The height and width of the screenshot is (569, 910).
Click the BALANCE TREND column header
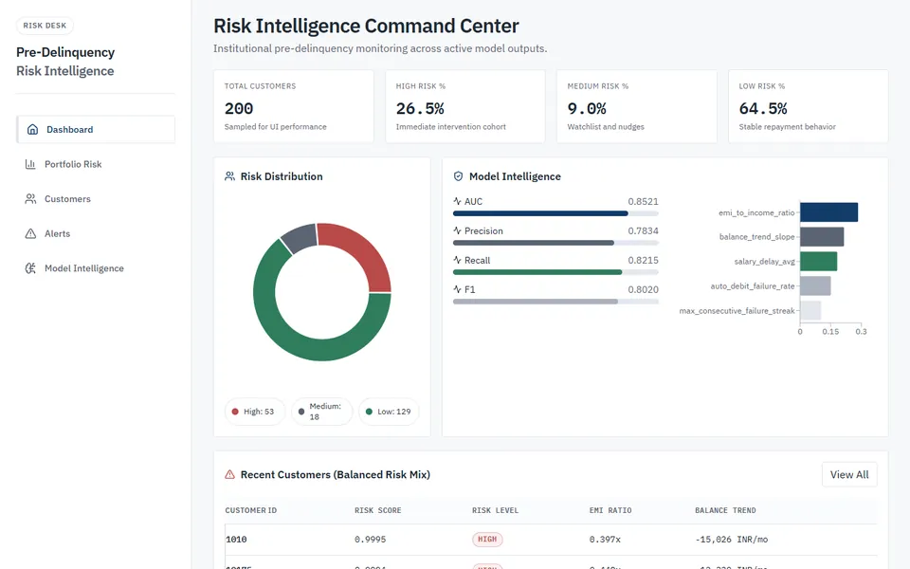725,510
